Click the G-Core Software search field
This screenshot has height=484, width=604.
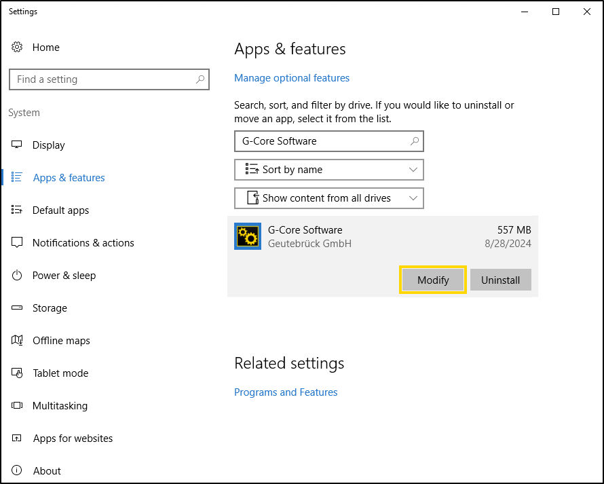tap(329, 141)
